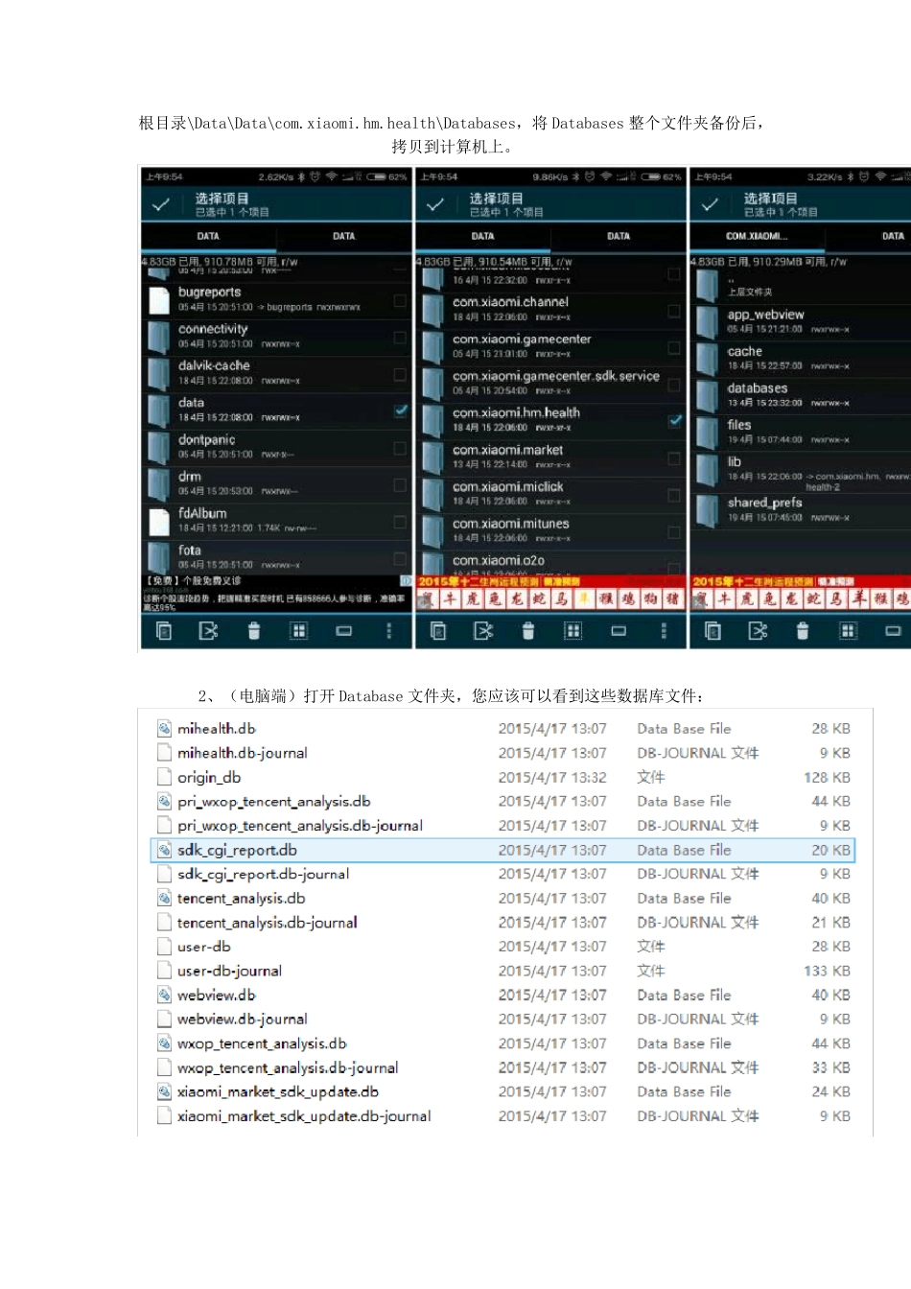911x1289 pixels.
Task: Tap the confirm checkmark above the bugreports list
Action: click(x=161, y=204)
